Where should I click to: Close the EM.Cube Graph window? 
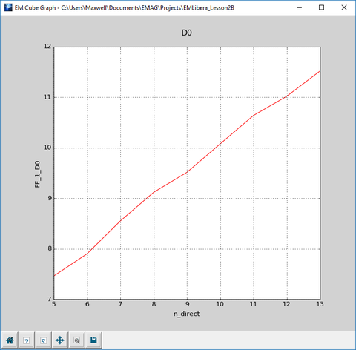tap(344, 7)
